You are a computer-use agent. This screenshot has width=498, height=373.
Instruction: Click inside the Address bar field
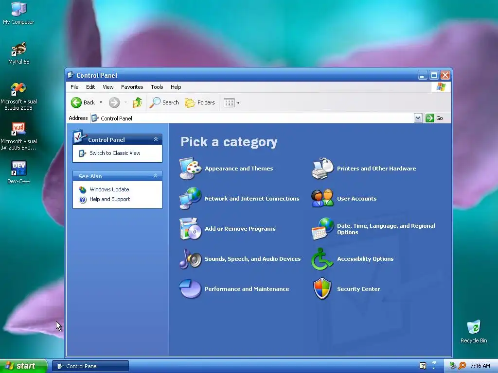(x=252, y=118)
